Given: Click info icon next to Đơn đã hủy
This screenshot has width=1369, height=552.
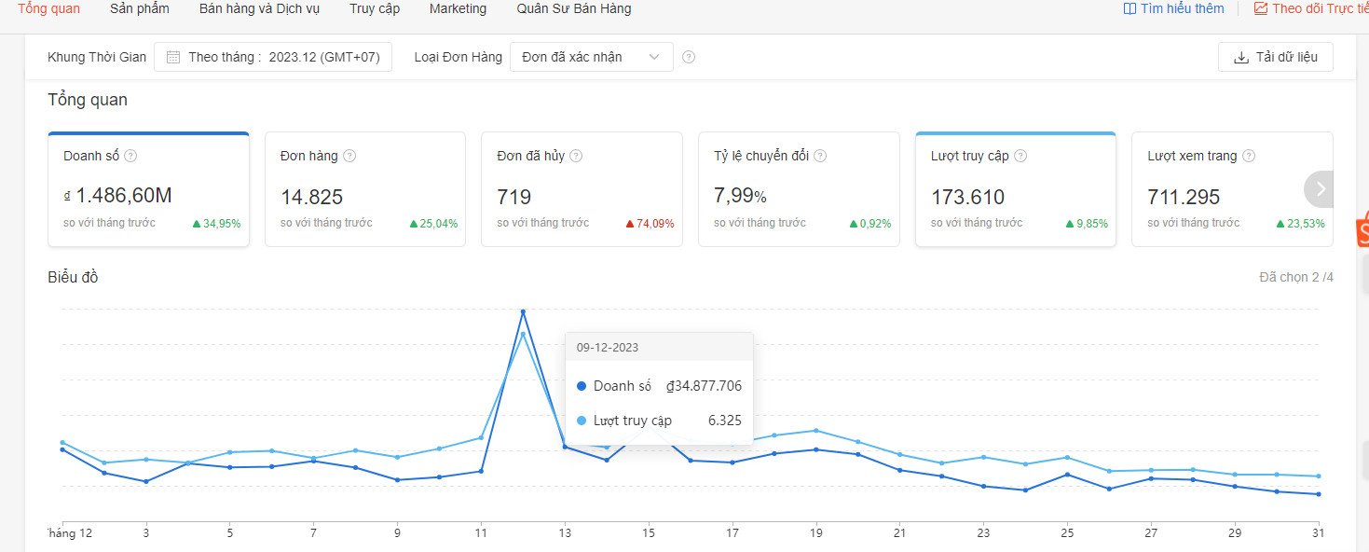Looking at the screenshot, I should [x=576, y=156].
